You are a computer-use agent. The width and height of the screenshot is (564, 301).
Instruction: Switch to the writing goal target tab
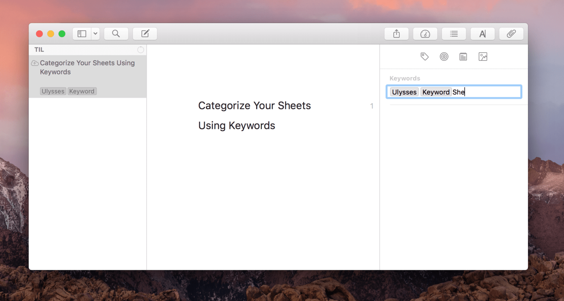(x=444, y=57)
